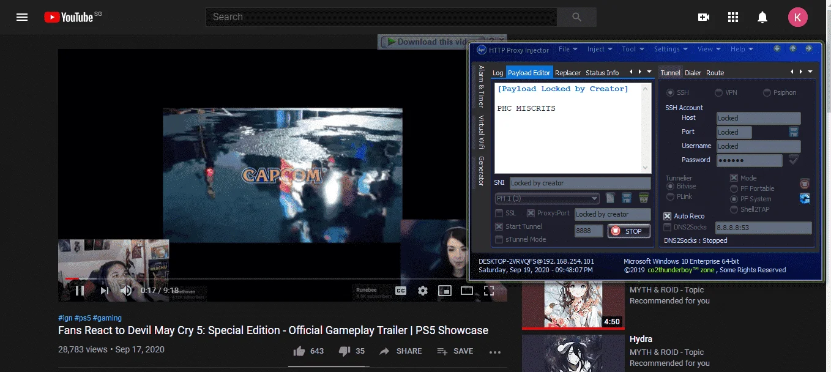Open the K account avatar
This screenshot has width=831, height=372.
point(798,17)
